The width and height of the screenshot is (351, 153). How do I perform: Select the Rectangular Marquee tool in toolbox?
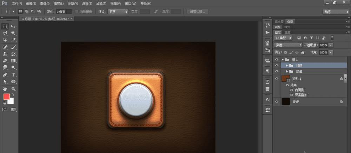click(5, 26)
